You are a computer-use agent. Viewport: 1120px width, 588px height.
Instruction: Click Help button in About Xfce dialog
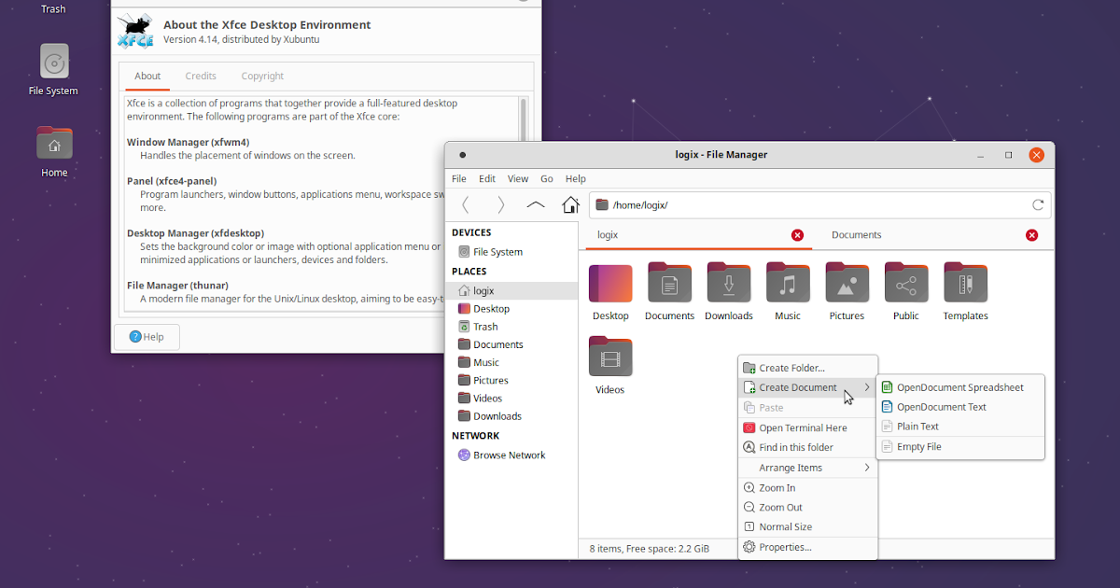point(147,337)
